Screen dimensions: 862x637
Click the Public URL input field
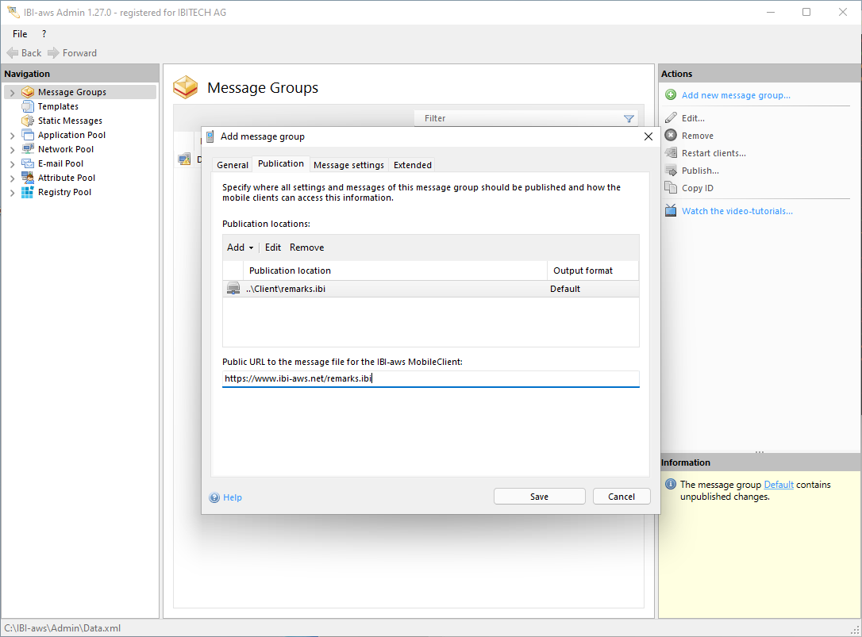tap(430, 379)
